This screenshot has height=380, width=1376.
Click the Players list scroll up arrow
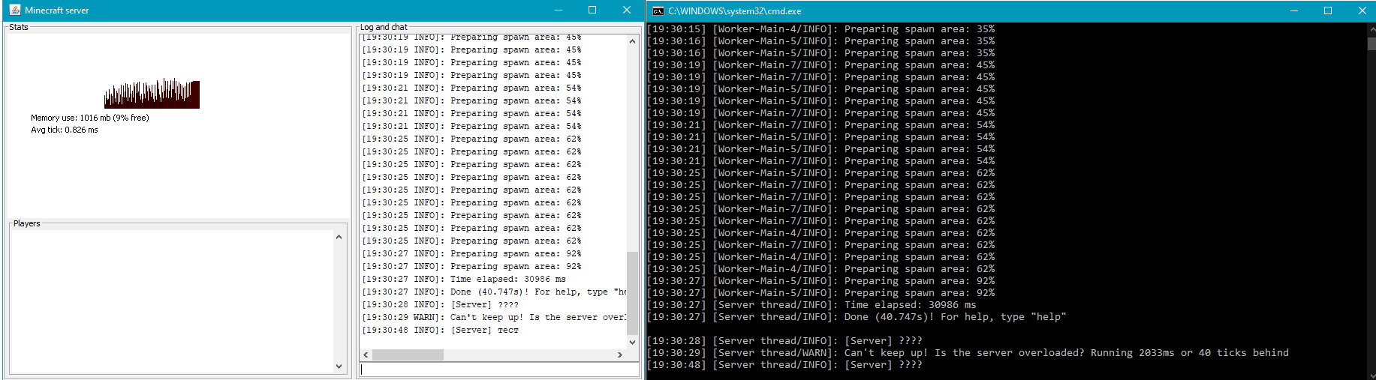[339, 237]
